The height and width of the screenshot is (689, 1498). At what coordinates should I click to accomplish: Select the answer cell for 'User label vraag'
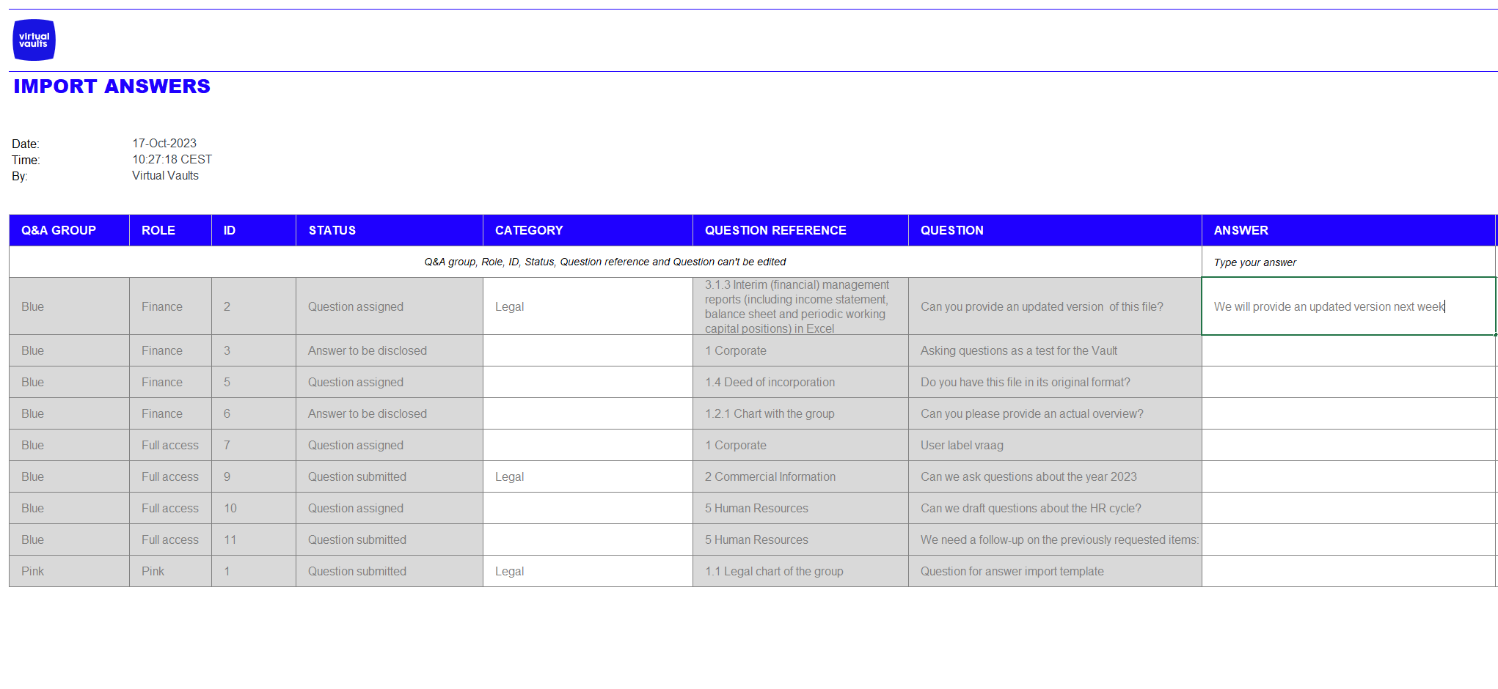point(1348,446)
